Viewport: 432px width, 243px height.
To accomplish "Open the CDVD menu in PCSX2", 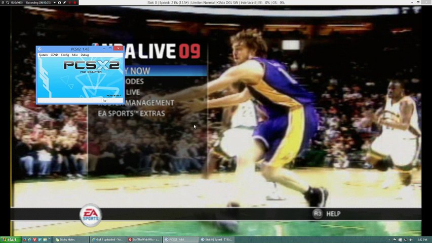I will (54, 55).
